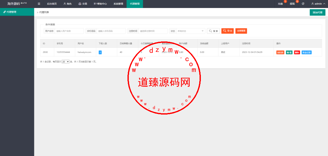Open the 后台首页 menu
Viewport: 328px width, 156px height.
click(x=52, y=4)
